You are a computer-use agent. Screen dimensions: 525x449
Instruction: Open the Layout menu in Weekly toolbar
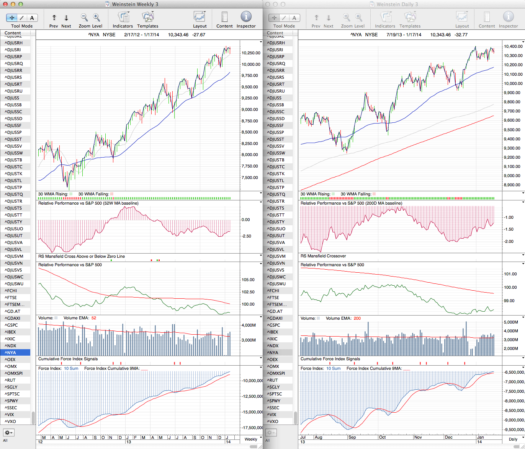200,18
